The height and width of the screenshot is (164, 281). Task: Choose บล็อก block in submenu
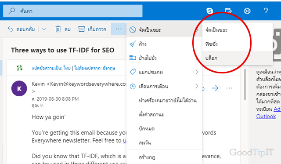pos(238,58)
